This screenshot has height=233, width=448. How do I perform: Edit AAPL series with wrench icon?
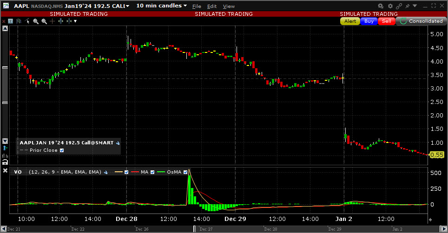[x=118, y=143]
